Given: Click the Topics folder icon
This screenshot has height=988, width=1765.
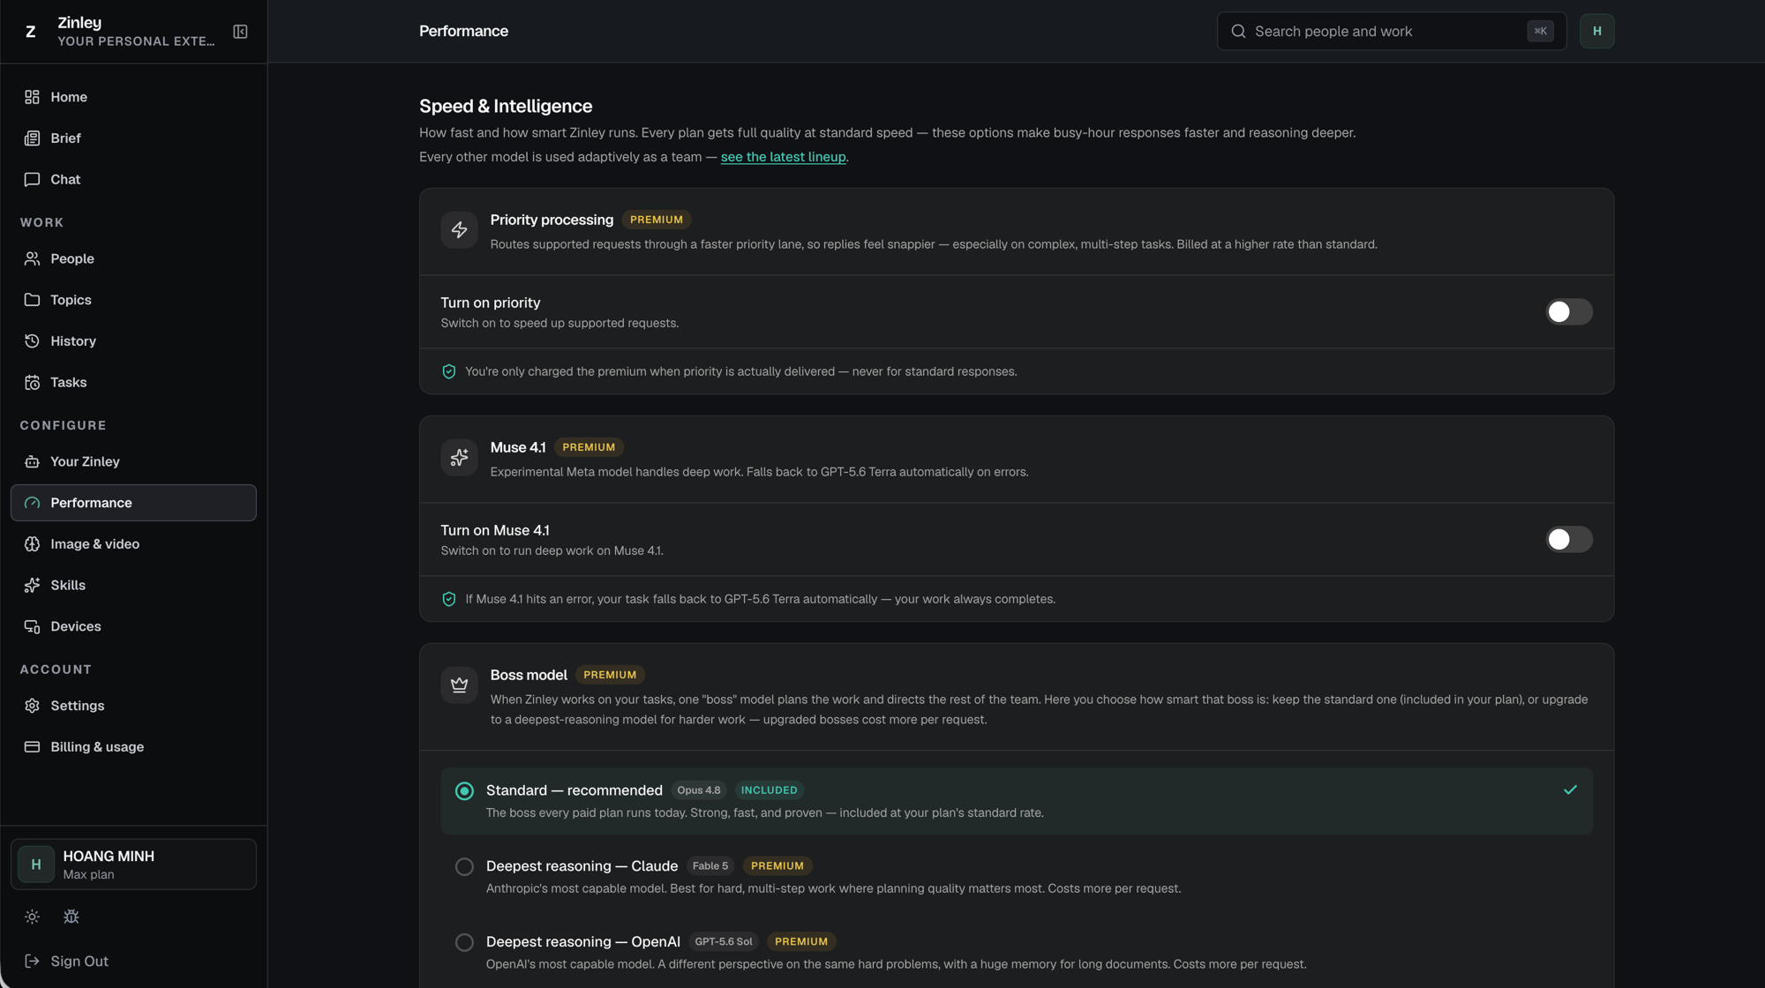Looking at the screenshot, I should 32,300.
